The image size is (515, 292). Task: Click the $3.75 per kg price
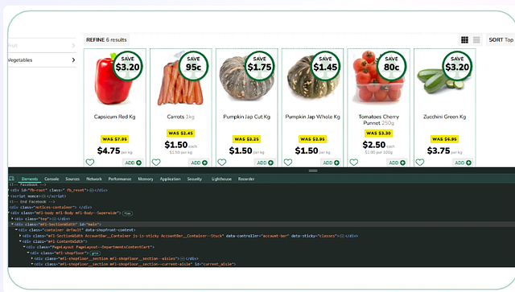point(444,150)
